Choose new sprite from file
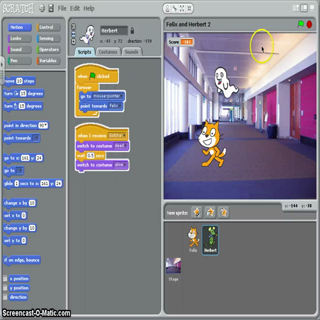The height and width of the screenshot is (320, 320). pos(210,212)
